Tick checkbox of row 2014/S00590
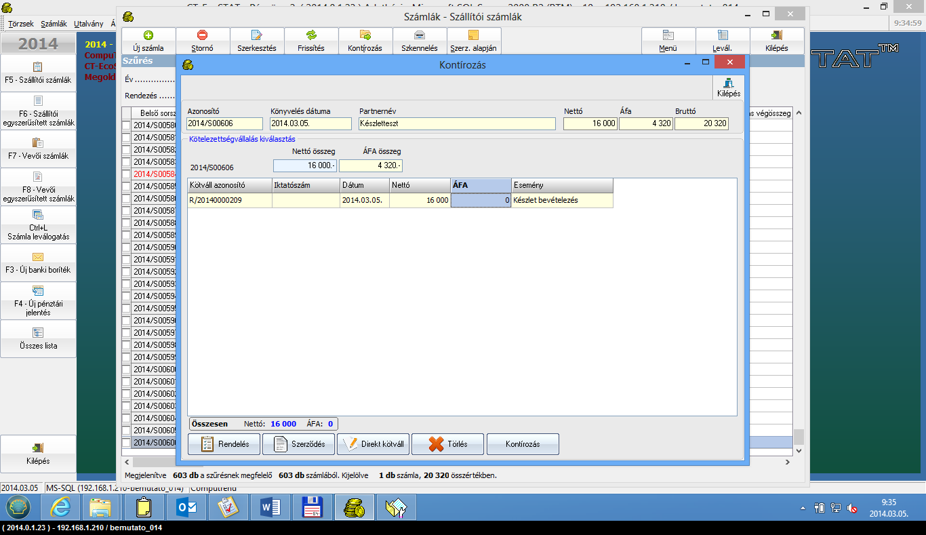The image size is (926, 535). 127,247
